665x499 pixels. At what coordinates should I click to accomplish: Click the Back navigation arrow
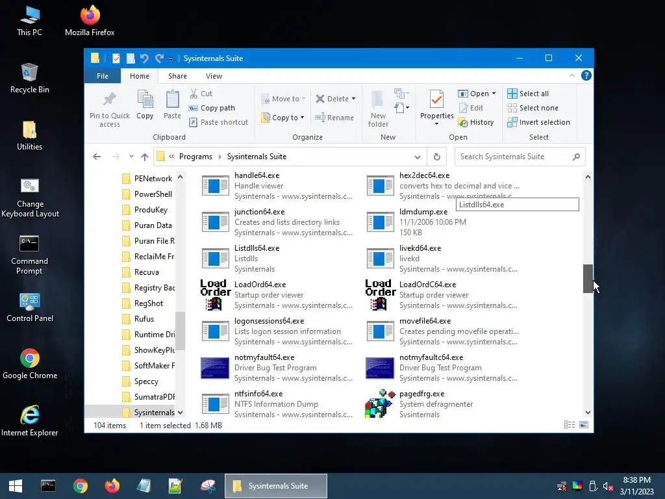(x=97, y=157)
